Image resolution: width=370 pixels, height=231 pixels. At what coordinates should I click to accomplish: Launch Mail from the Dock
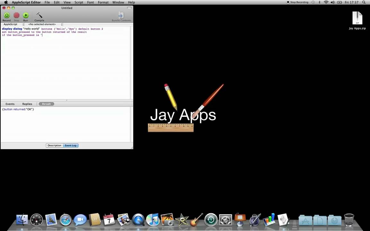(x=51, y=219)
